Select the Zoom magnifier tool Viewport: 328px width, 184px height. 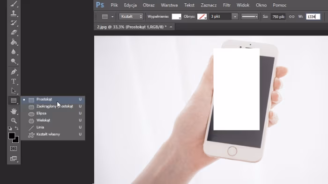14,120
